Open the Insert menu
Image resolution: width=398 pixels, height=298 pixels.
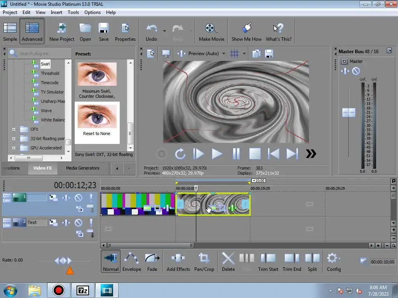56,12
